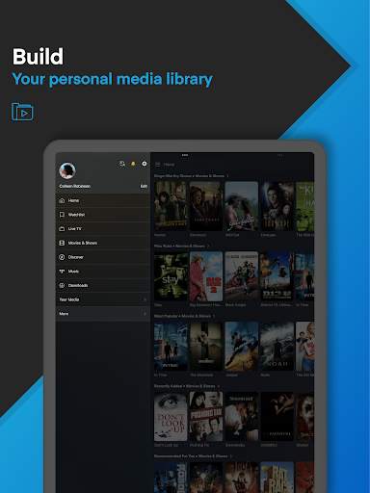Click the activity icon left of the bell
The height and width of the screenshot is (493, 370).
(121, 164)
